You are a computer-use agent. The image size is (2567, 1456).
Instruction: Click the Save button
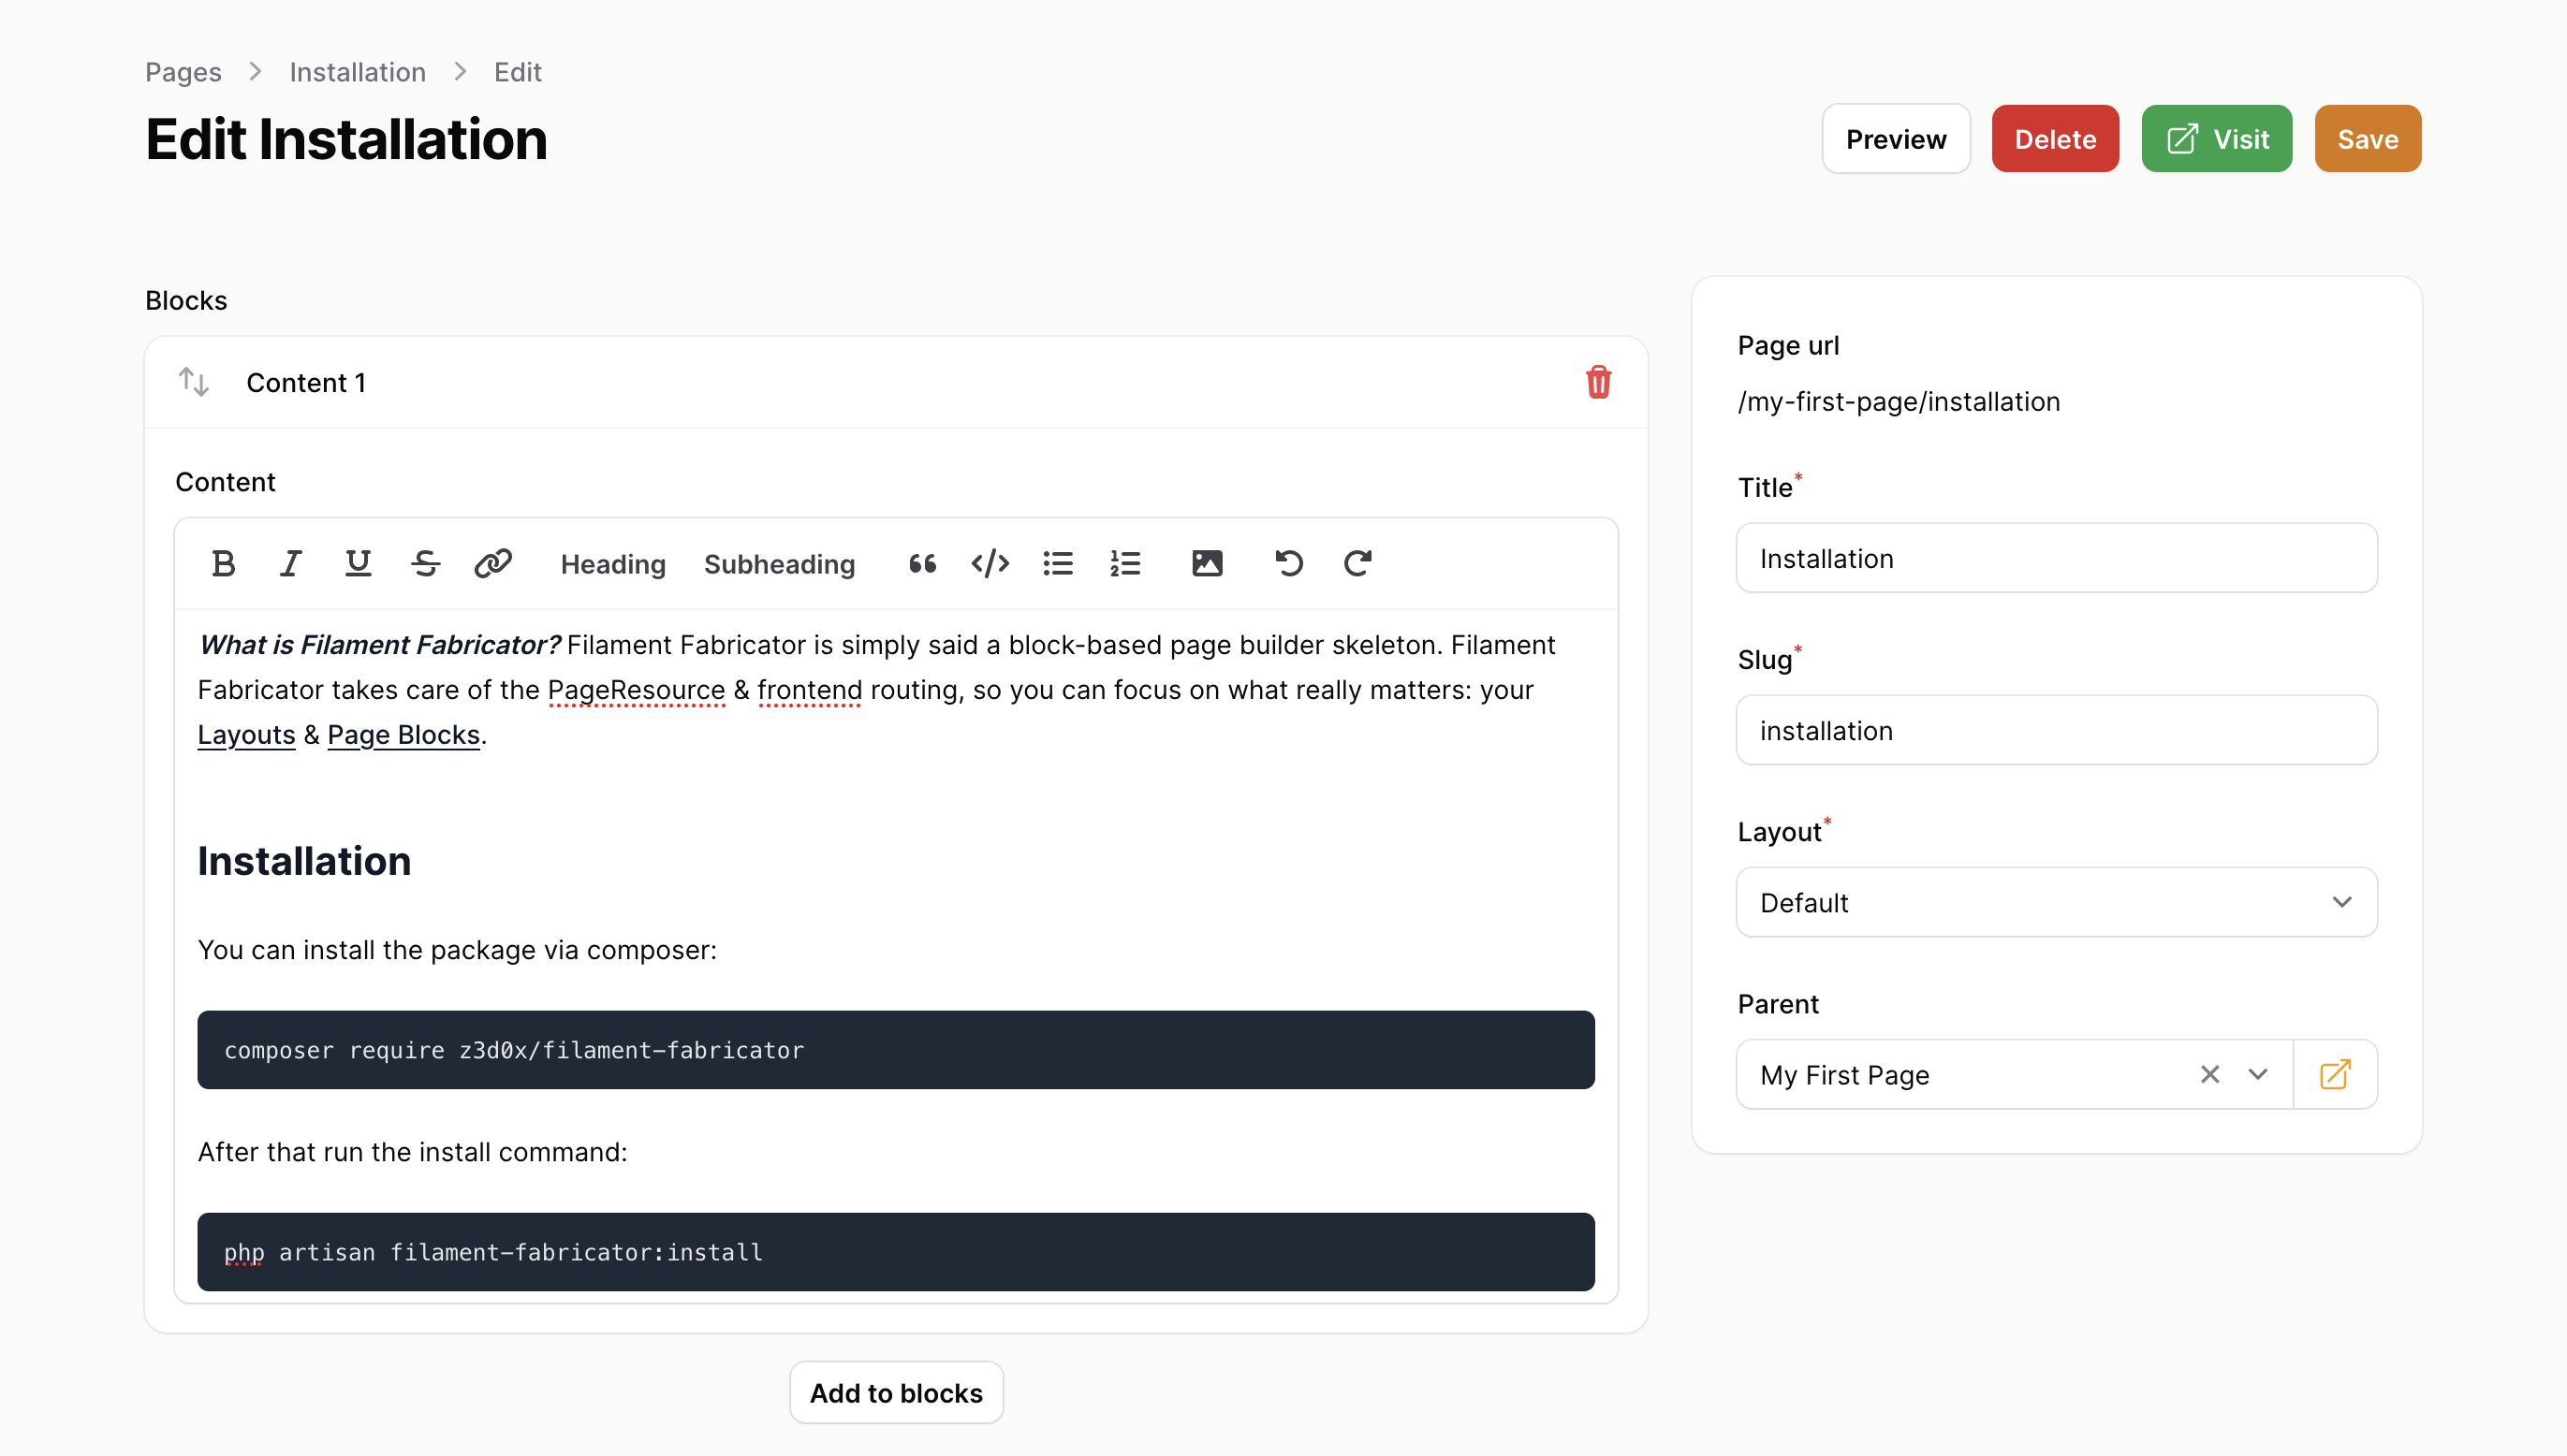tap(2367, 139)
